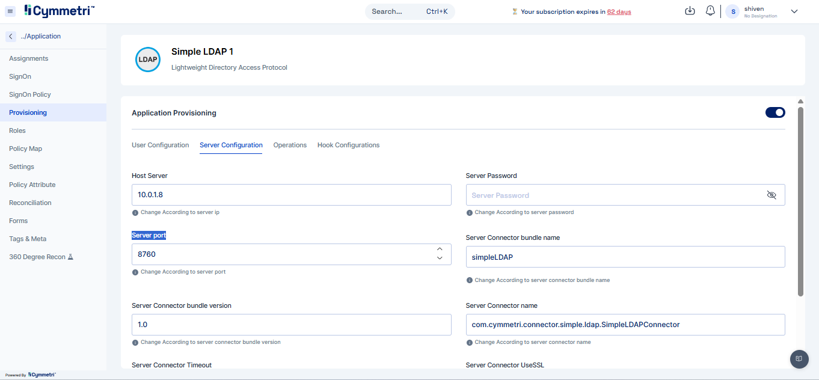Click the Server port input field
Viewport: 819px width, 380px height.
point(291,254)
